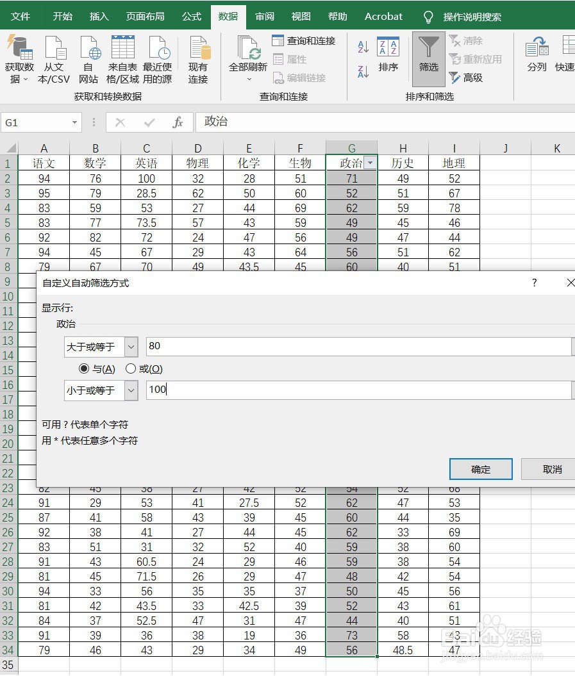Viewport: 575px width, 676px height.
Task: 打开Acrobat功能区选项卡
Action: pos(383,16)
